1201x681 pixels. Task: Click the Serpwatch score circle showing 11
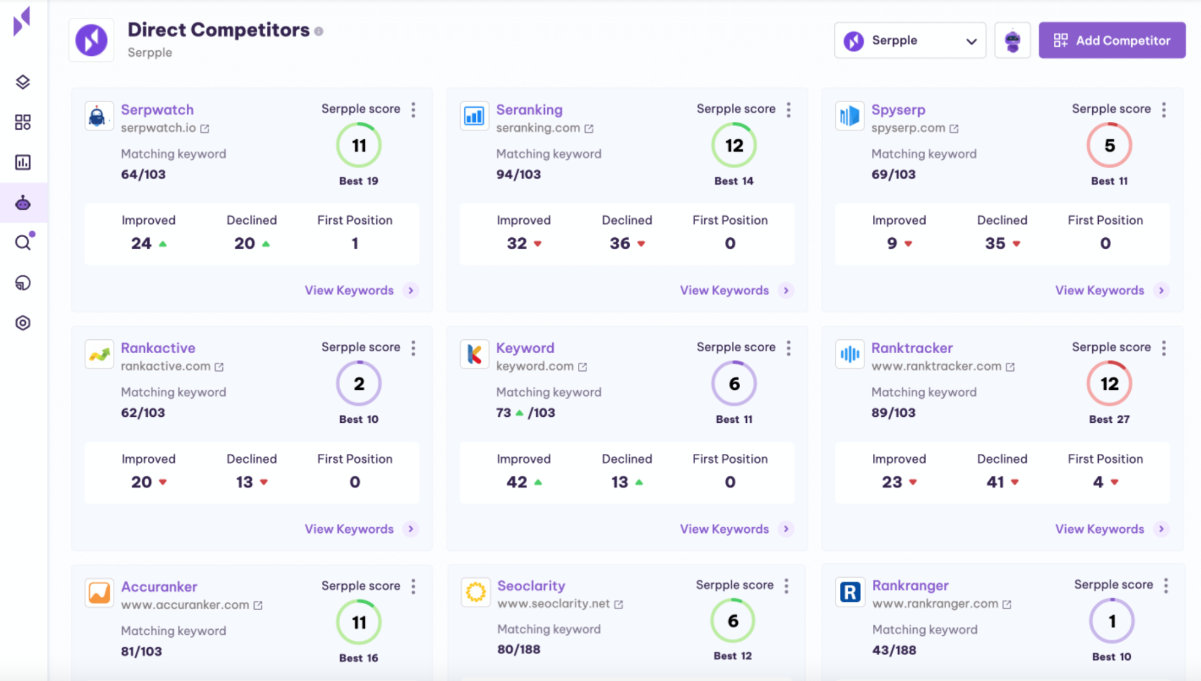click(359, 145)
